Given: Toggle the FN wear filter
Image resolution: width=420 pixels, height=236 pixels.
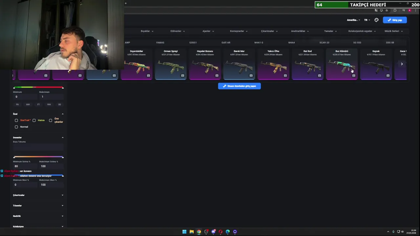Looking at the screenshot, I should (x=17, y=105).
